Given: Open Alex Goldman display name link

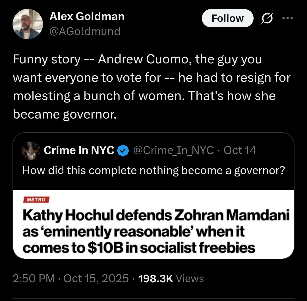Looking at the screenshot, I should coord(87,16).
